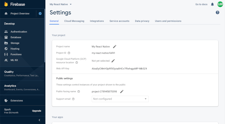Image resolution: width=225 pixels, height=124 pixels.
Task: Open the user account avatar
Action: 220,4
